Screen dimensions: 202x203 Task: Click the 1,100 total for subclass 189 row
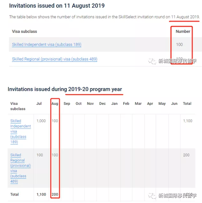(187, 121)
